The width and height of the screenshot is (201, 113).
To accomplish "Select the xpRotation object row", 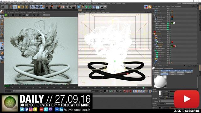I will [x=161, y=55].
